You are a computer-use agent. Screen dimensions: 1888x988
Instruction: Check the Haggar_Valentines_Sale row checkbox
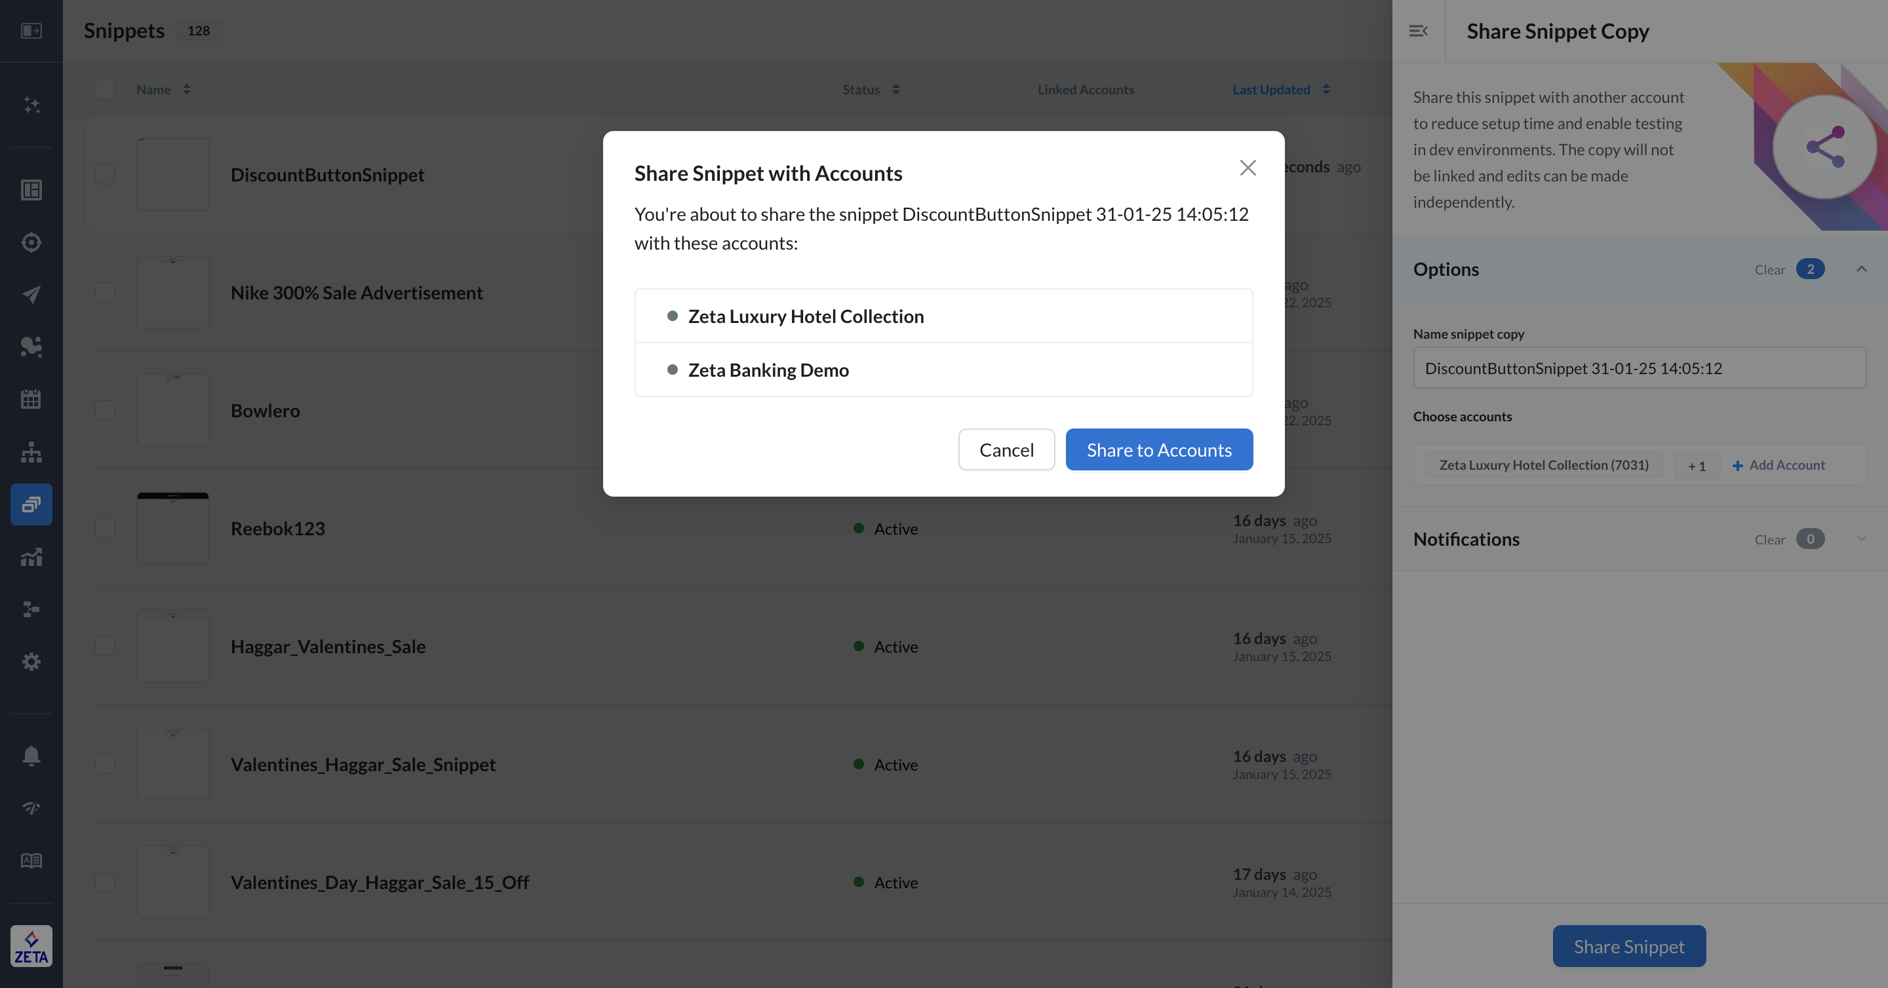pos(105,646)
